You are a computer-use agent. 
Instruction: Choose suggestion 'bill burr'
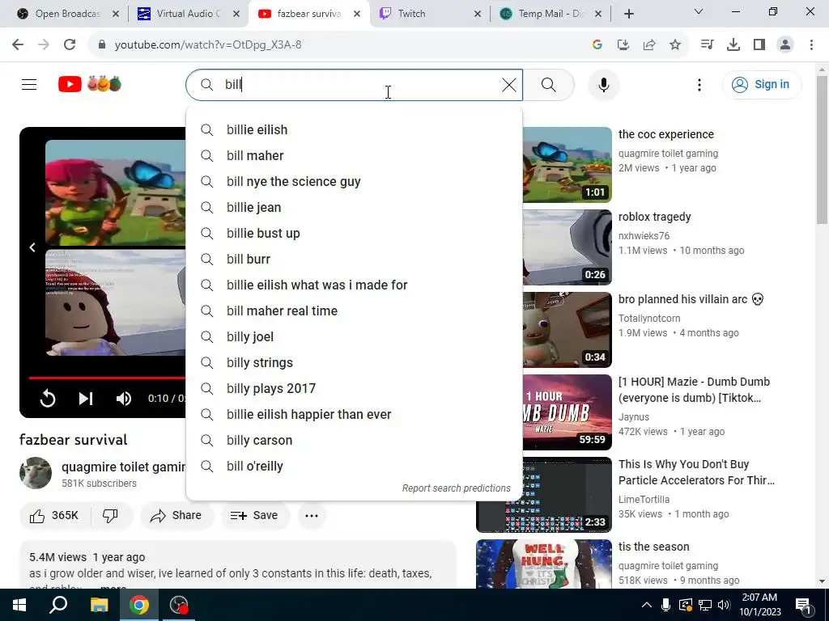click(355, 260)
